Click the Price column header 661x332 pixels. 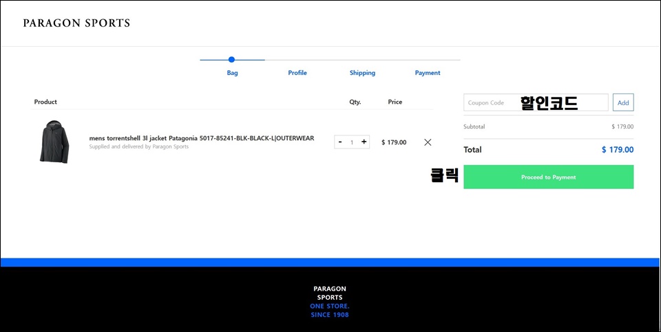[x=395, y=102]
